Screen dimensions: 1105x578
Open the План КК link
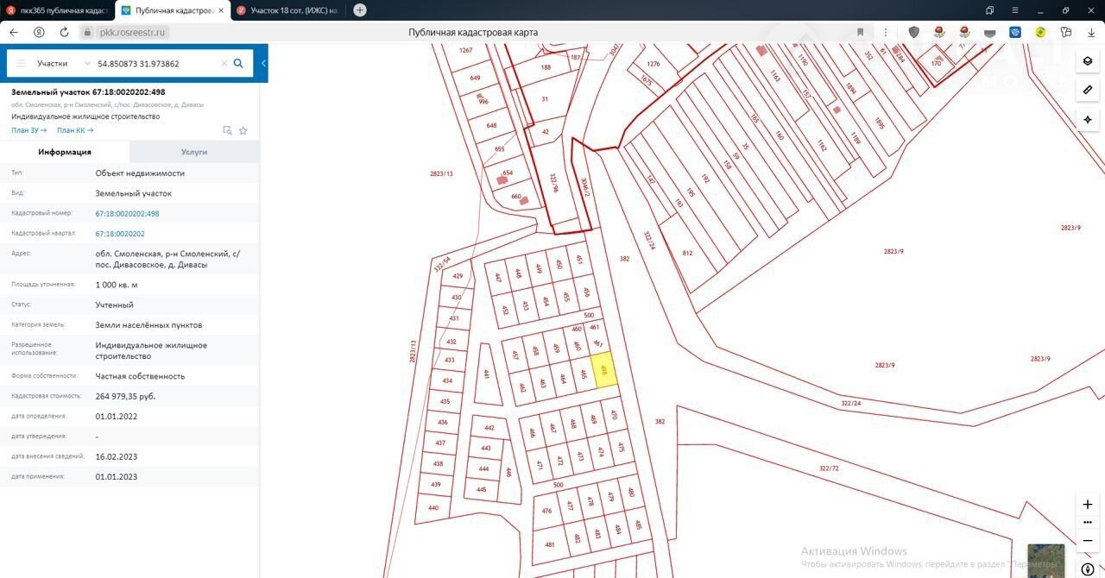click(x=74, y=130)
